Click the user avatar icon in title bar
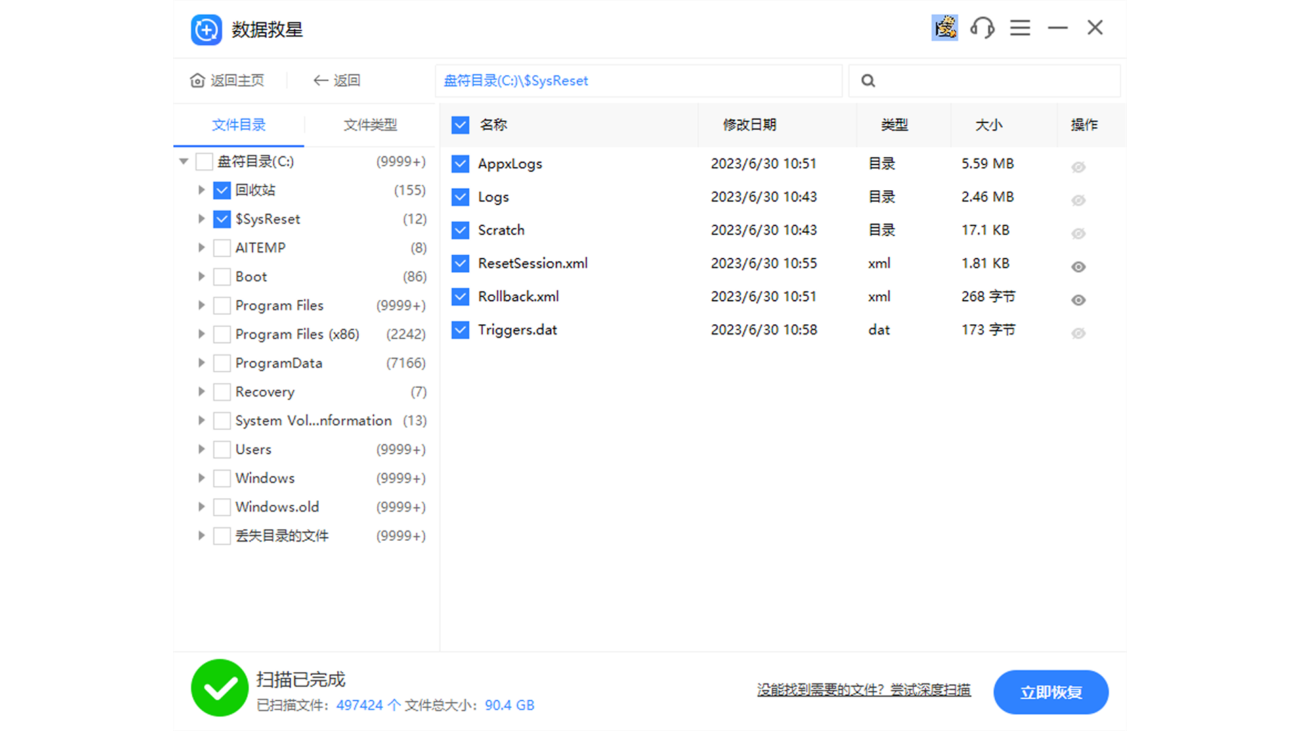 click(945, 28)
